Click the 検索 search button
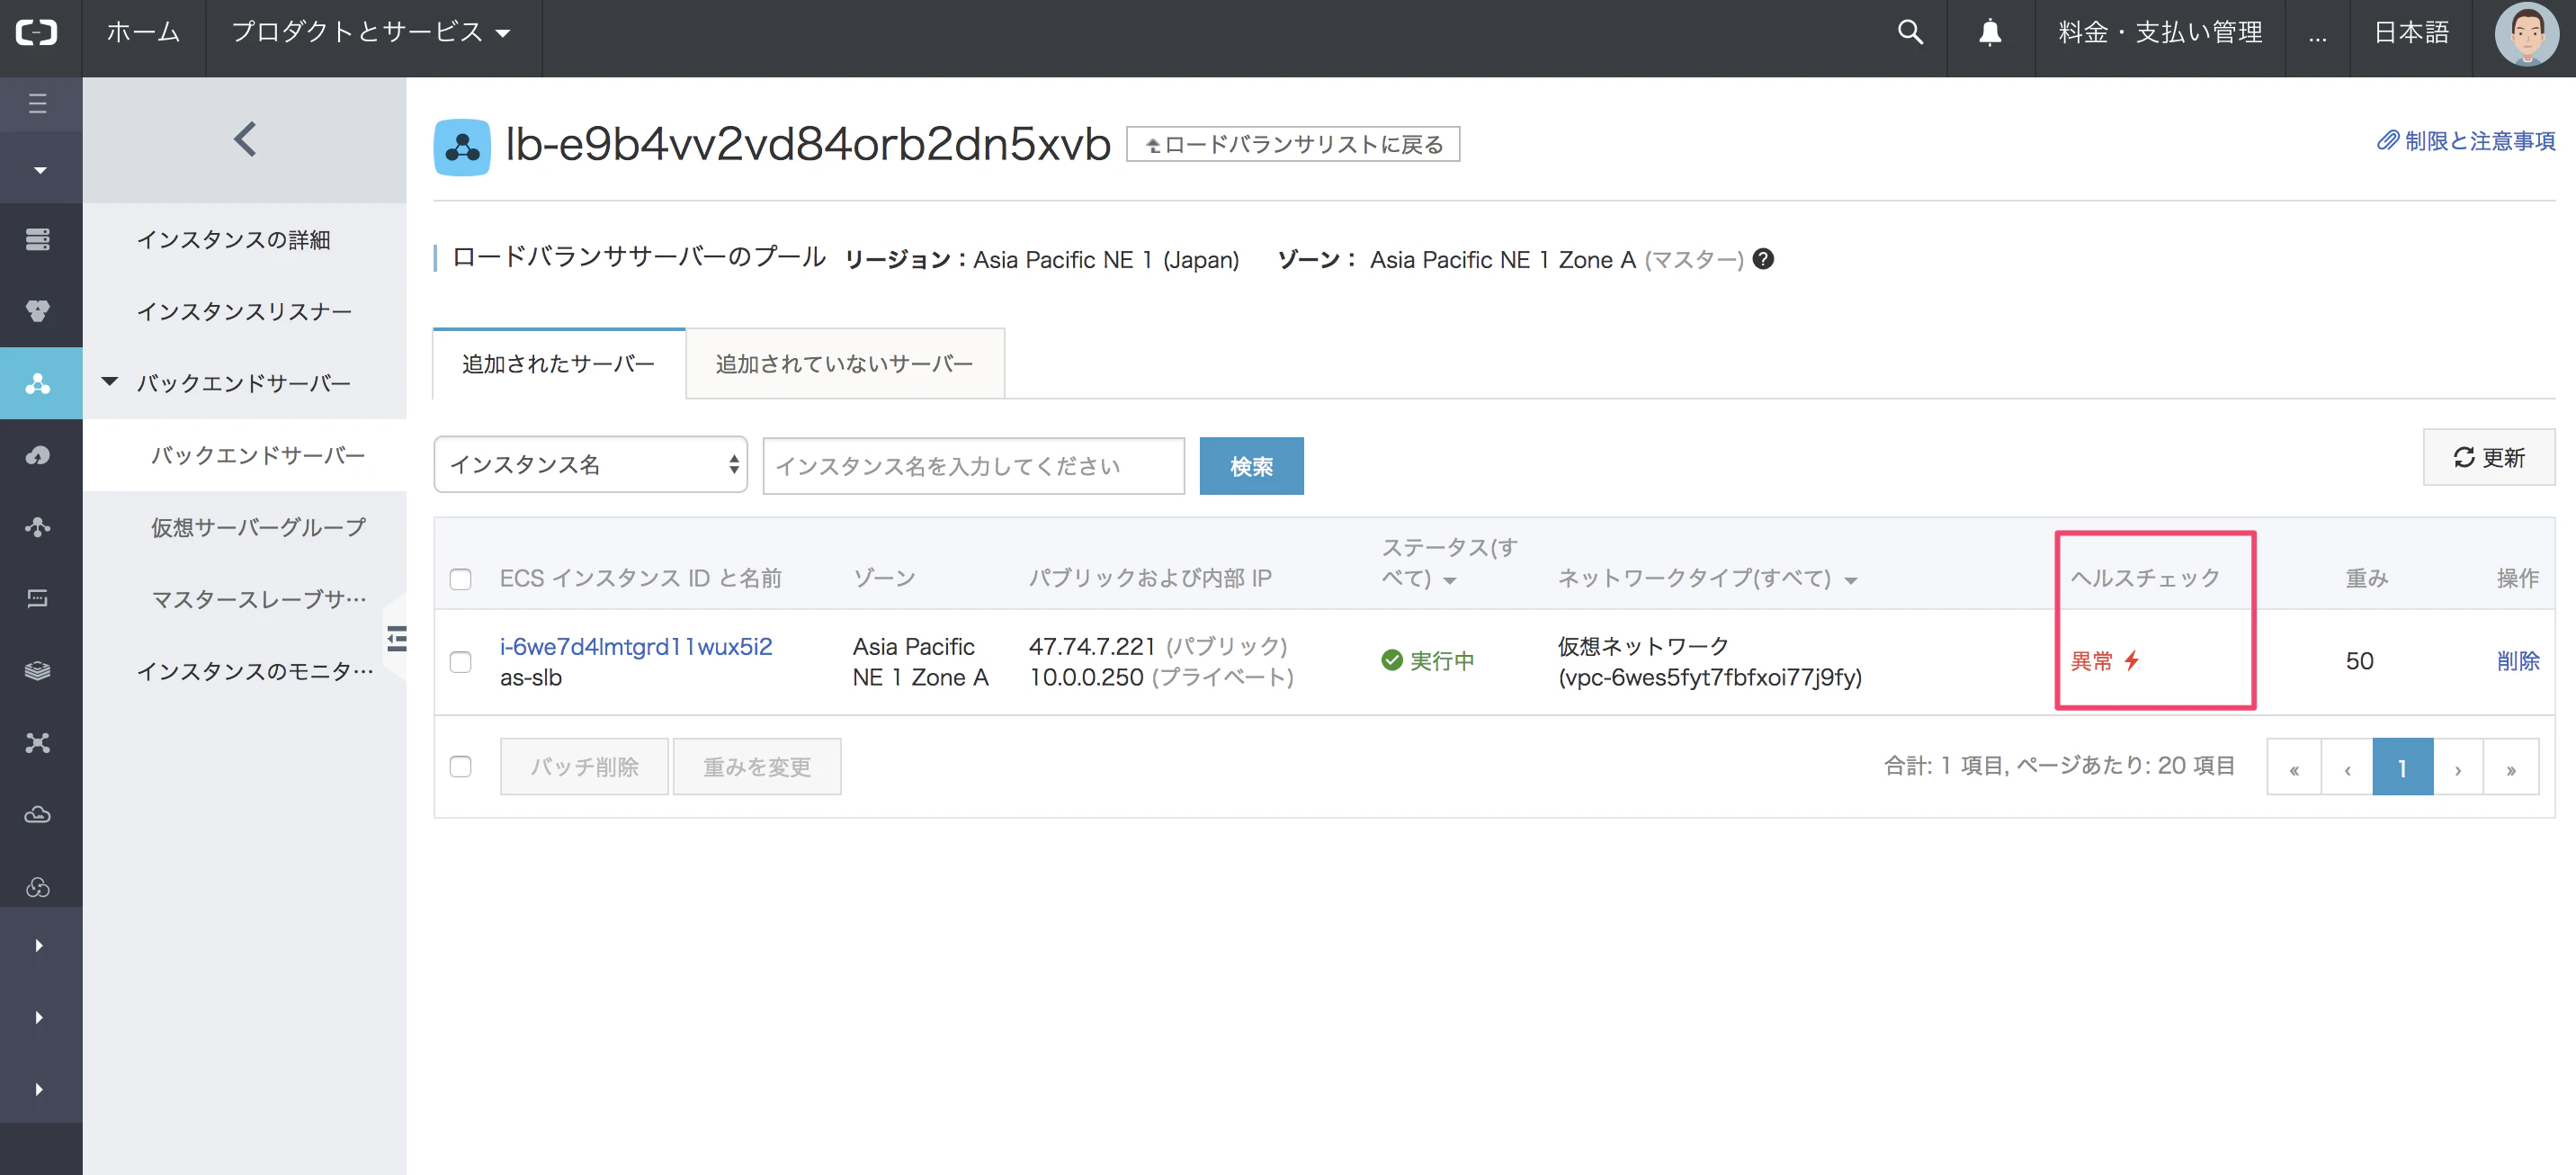The image size is (2576, 1175). 1251,466
